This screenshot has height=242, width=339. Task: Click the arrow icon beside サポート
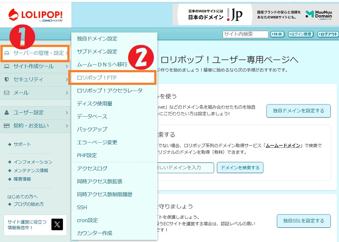(x=10, y=145)
